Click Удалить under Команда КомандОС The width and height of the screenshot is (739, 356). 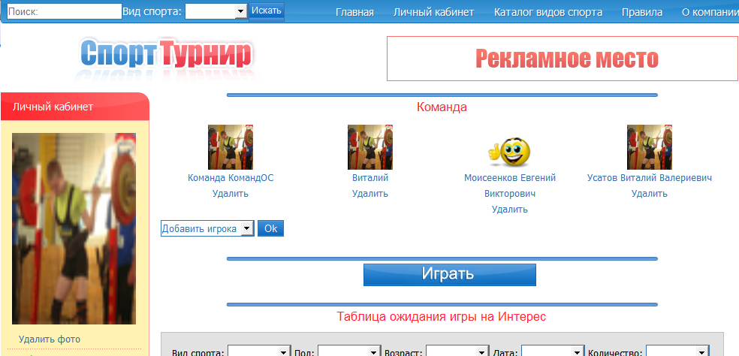231,193
